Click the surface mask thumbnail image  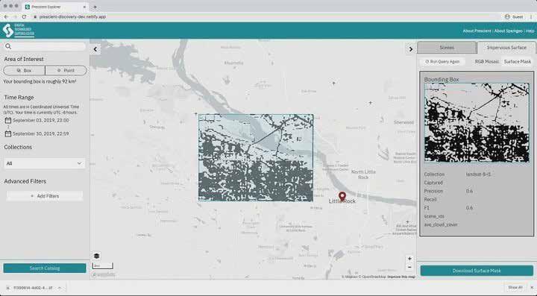click(x=477, y=122)
